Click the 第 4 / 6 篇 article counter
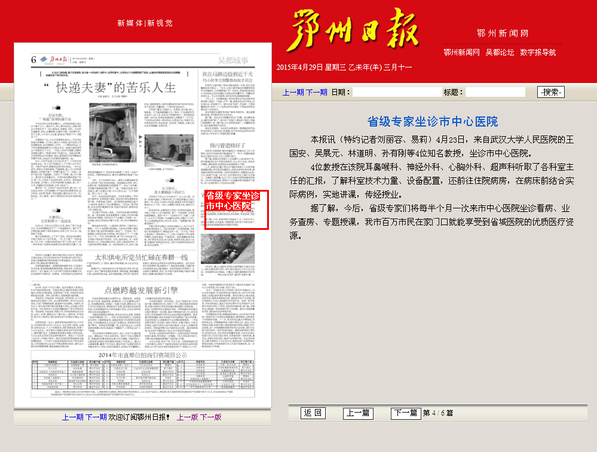597x452 pixels. point(438,413)
